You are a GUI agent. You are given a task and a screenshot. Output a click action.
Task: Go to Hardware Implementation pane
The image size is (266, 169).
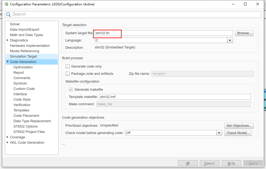click(x=30, y=46)
